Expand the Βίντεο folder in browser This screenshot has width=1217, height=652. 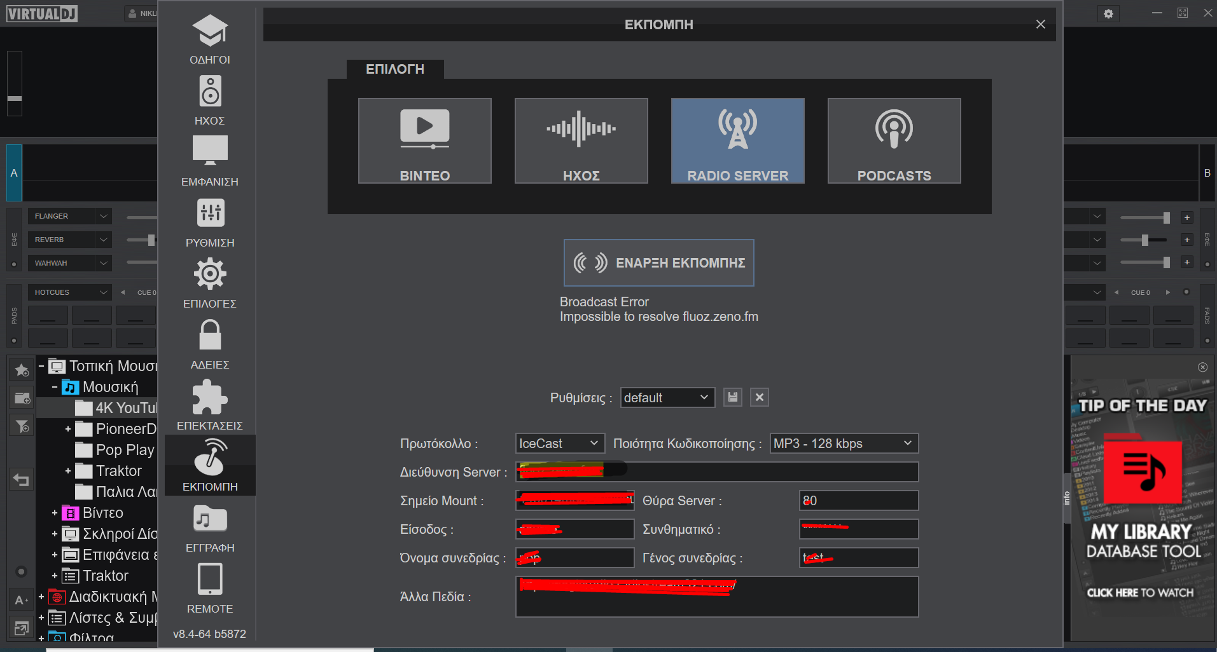click(55, 513)
